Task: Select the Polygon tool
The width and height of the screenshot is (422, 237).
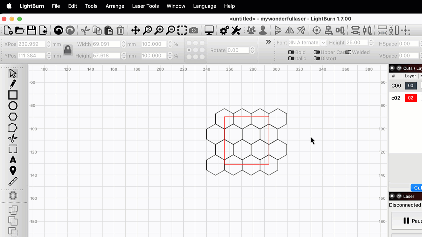Action: pyautogui.click(x=13, y=117)
